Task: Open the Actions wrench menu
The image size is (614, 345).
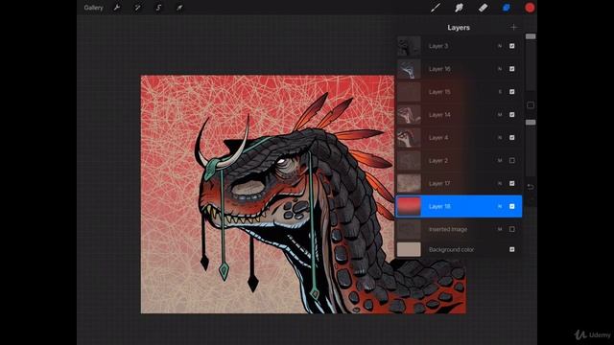Action: (117, 8)
